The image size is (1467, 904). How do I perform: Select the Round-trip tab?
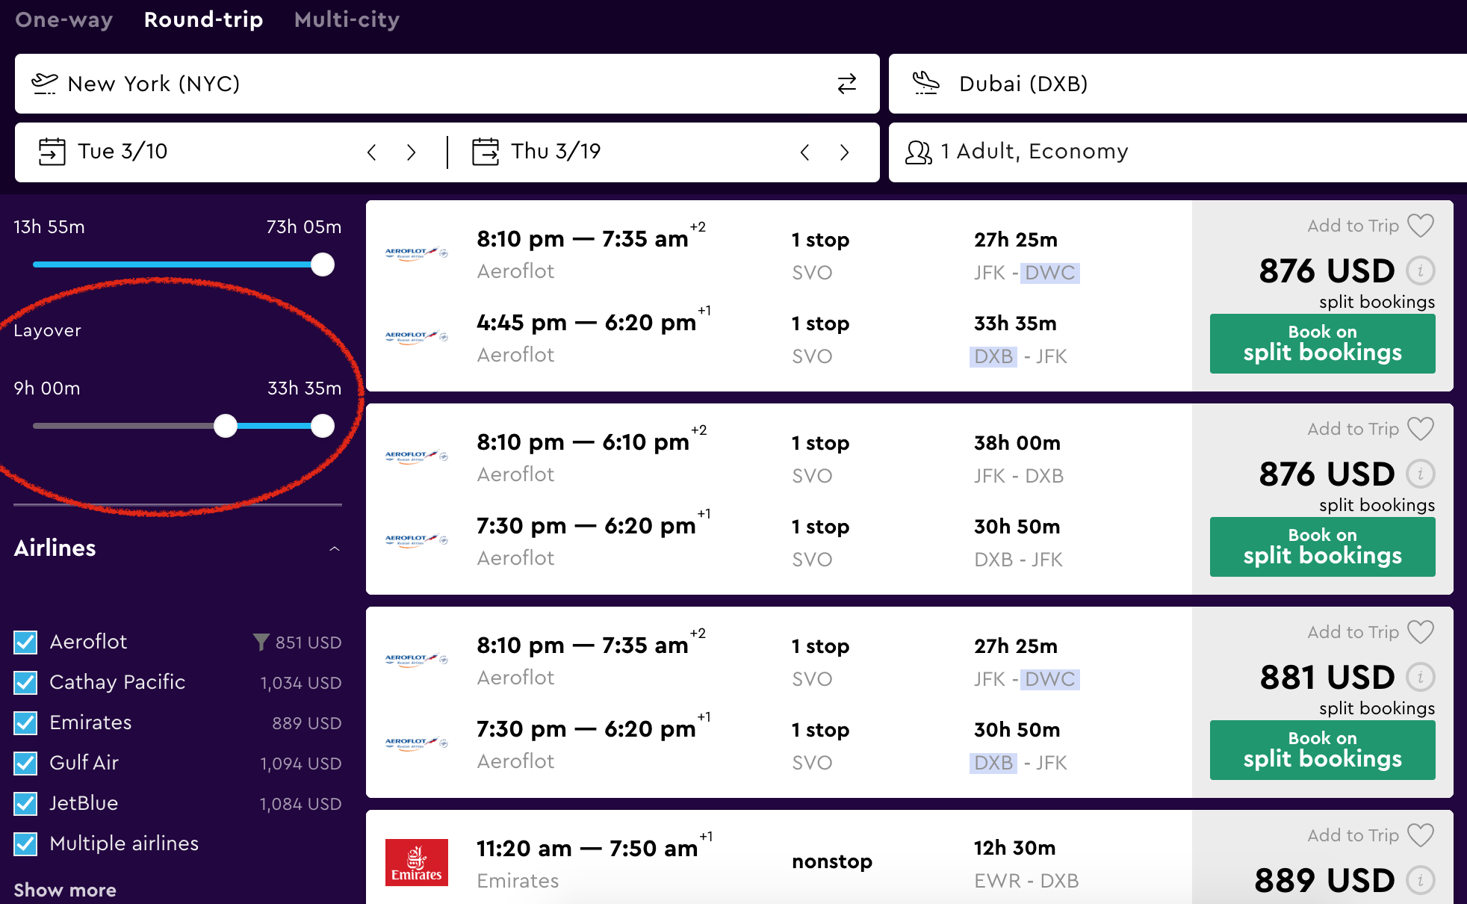pos(203,19)
